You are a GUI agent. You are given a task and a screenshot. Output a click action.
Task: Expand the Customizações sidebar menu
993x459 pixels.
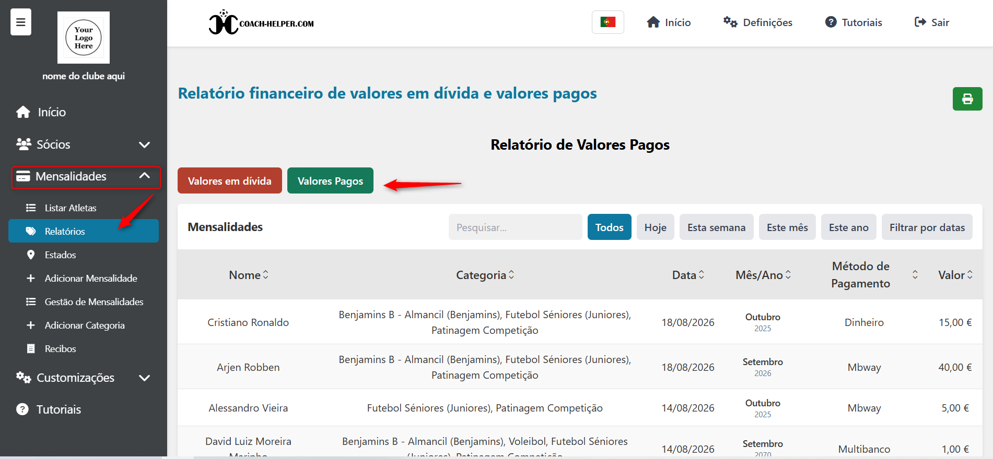pyautogui.click(x=84, y=378)
